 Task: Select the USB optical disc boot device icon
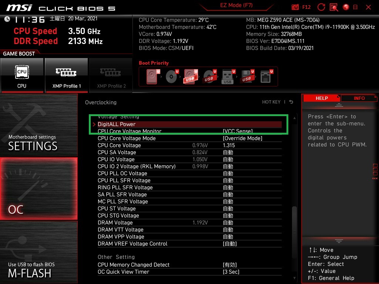click(x=209, y=76)
